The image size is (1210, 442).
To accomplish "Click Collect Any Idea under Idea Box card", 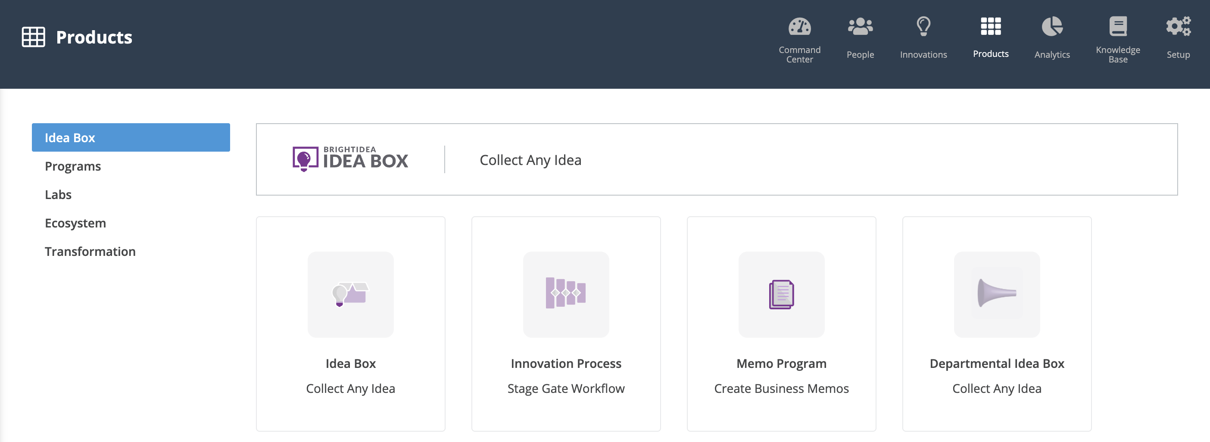I will (350, 389).
